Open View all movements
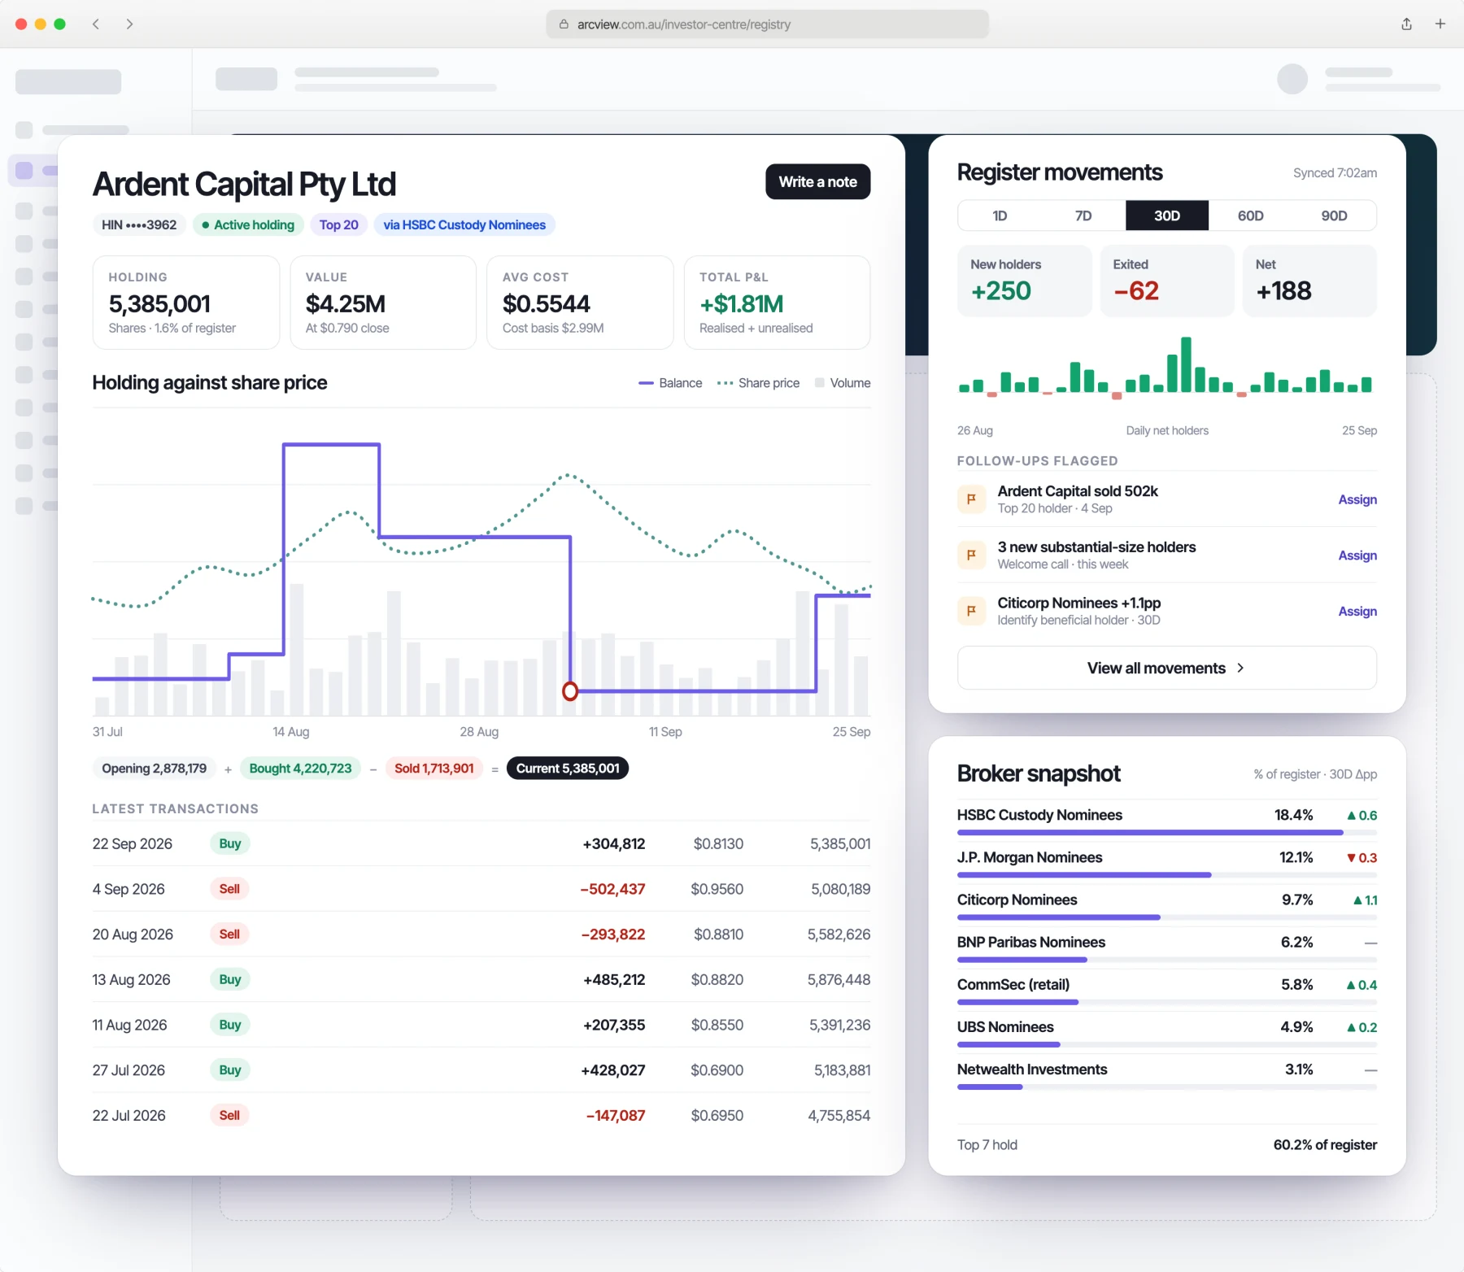Image resolution: width=1464 pixels, height=1272 pixels. pyautogui.click(x=1166, y=668)
